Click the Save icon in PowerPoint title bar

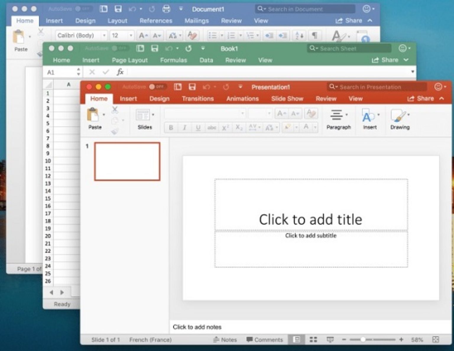point(192,87)
